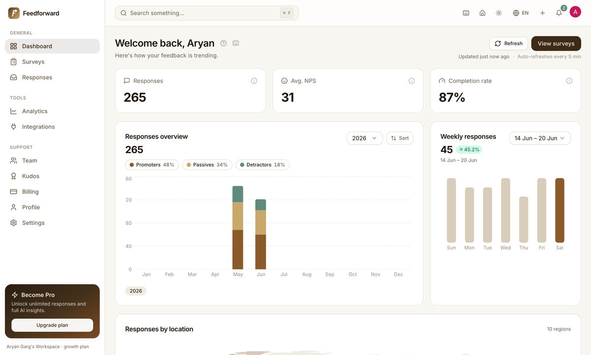Click the Refresh button
The height and width of the screenshot is (355, 591).
tap(508, 43)
